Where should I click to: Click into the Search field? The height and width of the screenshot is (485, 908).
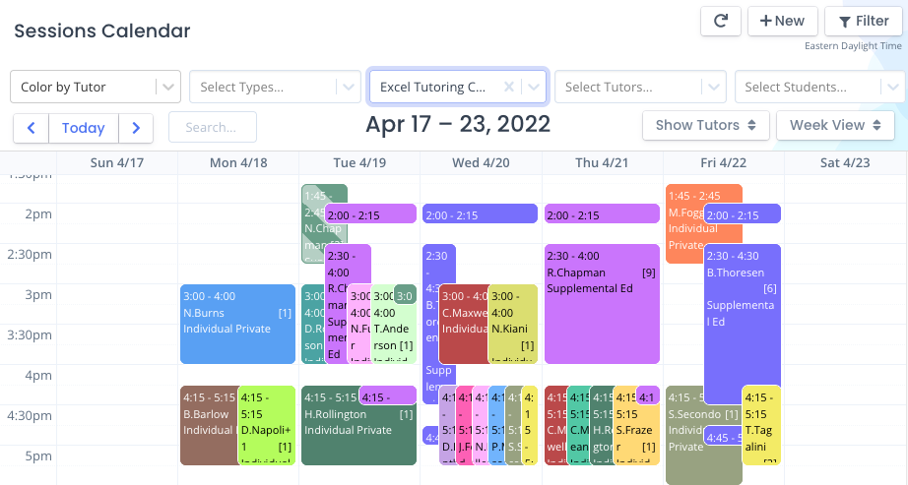pos(213,127)
